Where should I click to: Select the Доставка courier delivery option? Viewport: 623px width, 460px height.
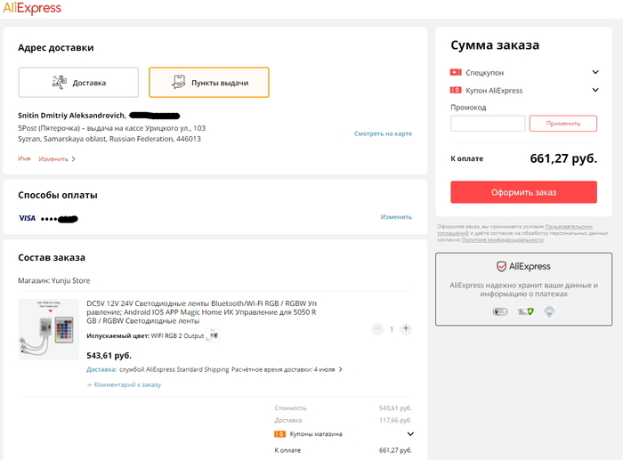[78, 82]
